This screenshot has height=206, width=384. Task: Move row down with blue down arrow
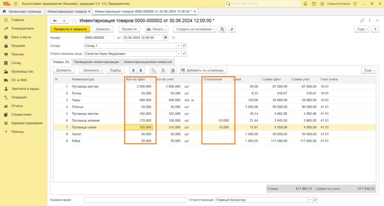(x=141, y=70)
